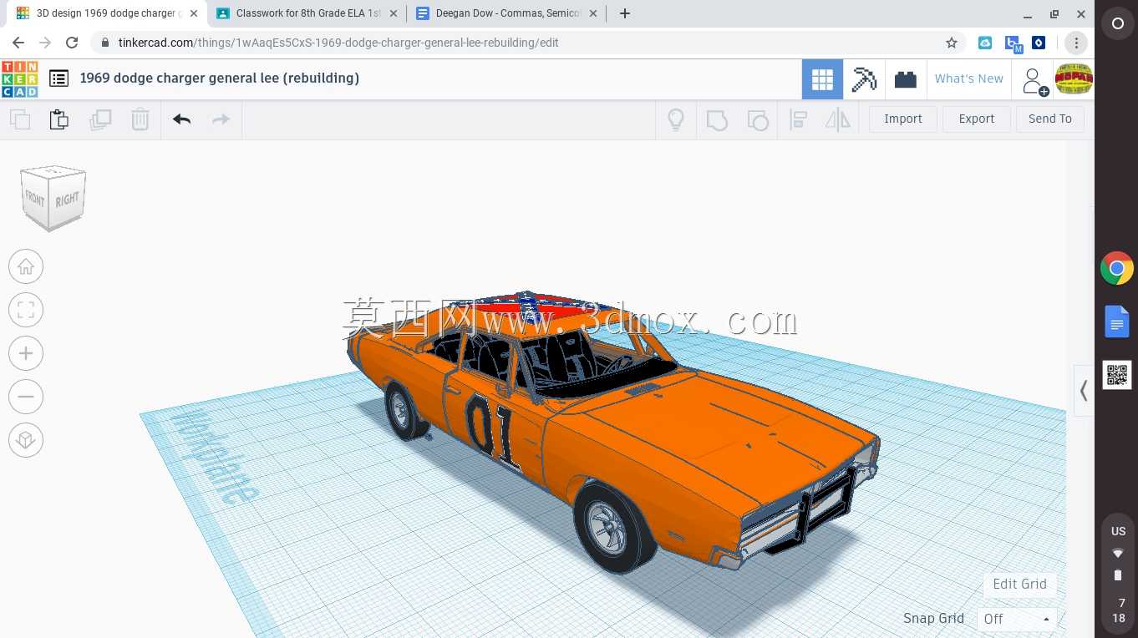The width and height of the screenshot is (1138, 638).
Task: Open the Blocks pickaxe mode
Action: [x=864, y=79]
